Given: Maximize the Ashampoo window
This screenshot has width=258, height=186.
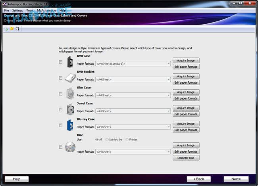Looking at the screenshot, I should point(241,3).
